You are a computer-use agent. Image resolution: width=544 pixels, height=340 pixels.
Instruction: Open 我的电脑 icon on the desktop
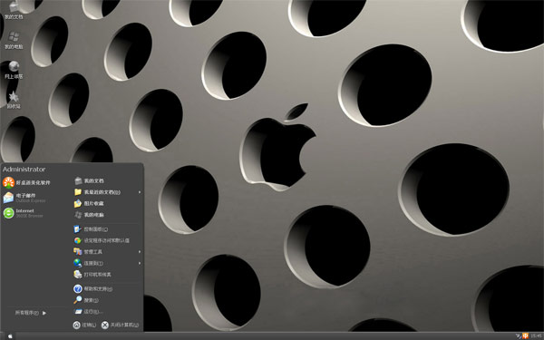[14, 39]
